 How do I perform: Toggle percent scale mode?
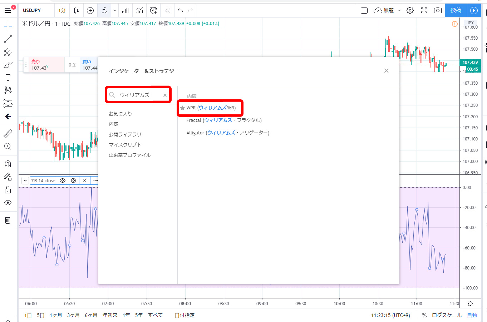[424, 315]
